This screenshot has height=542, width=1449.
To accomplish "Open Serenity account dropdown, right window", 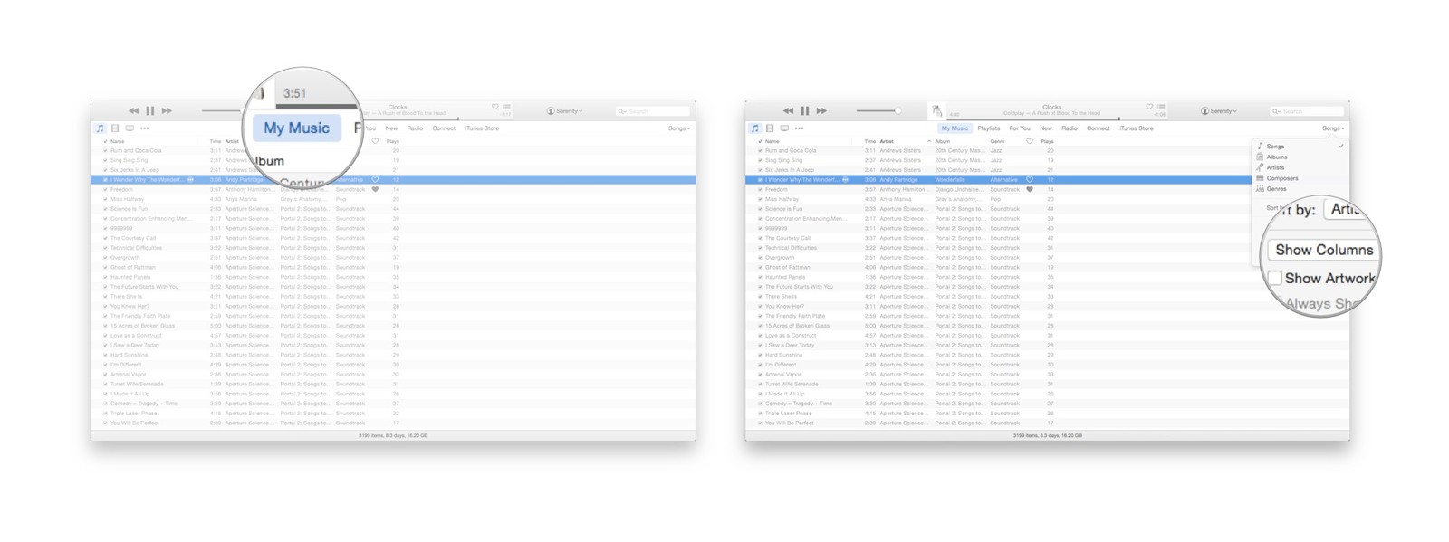I will pos(1219,111).
